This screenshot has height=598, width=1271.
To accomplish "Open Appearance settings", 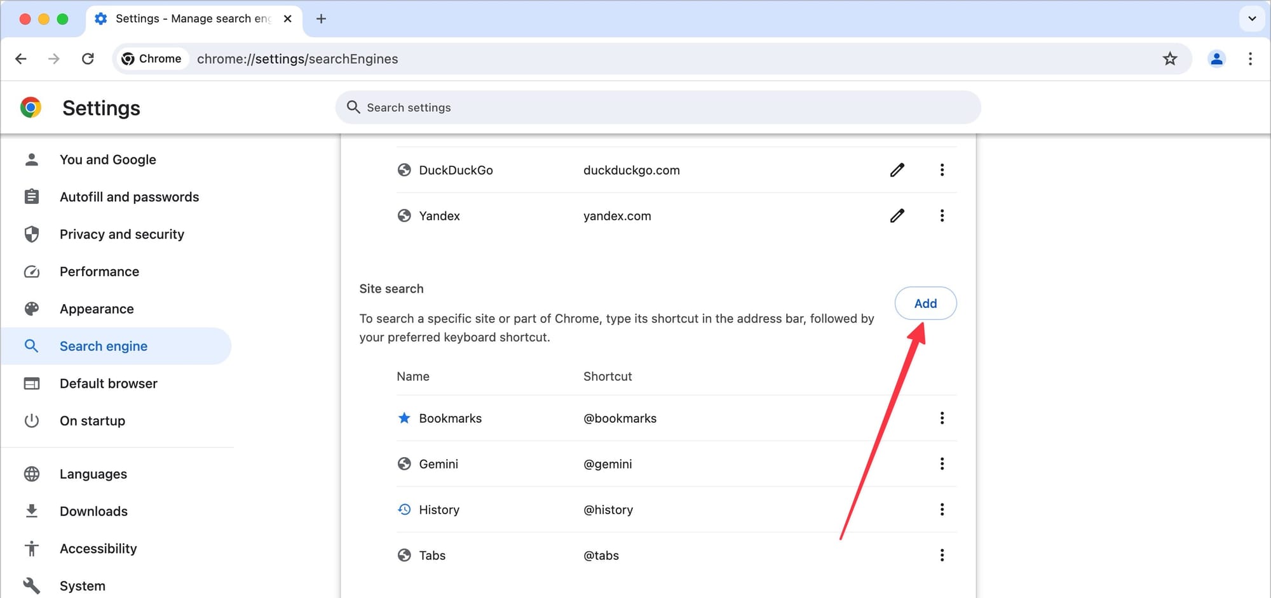I will [x=116, y=309].
